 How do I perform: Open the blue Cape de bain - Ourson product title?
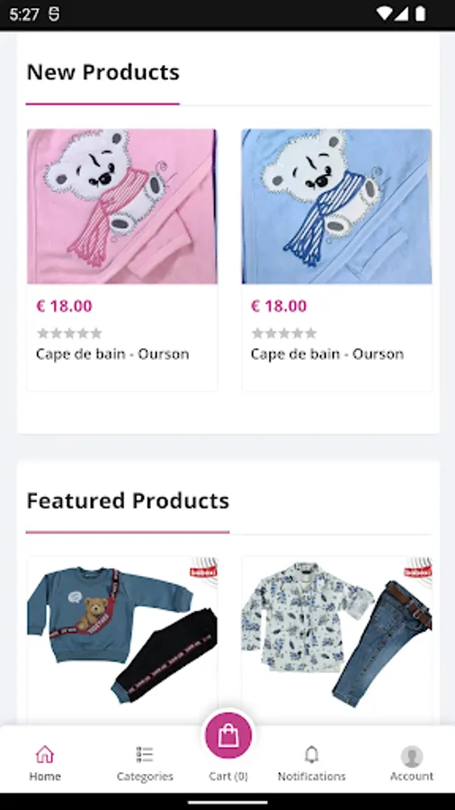coord(327,354)
